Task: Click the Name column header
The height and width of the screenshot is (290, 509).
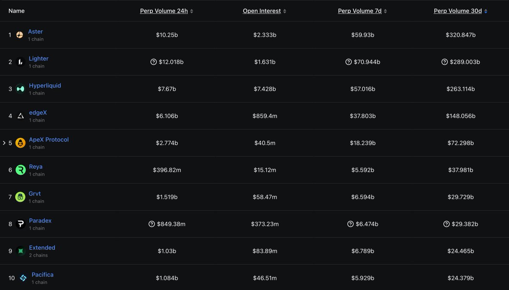Action: point(17,11)
